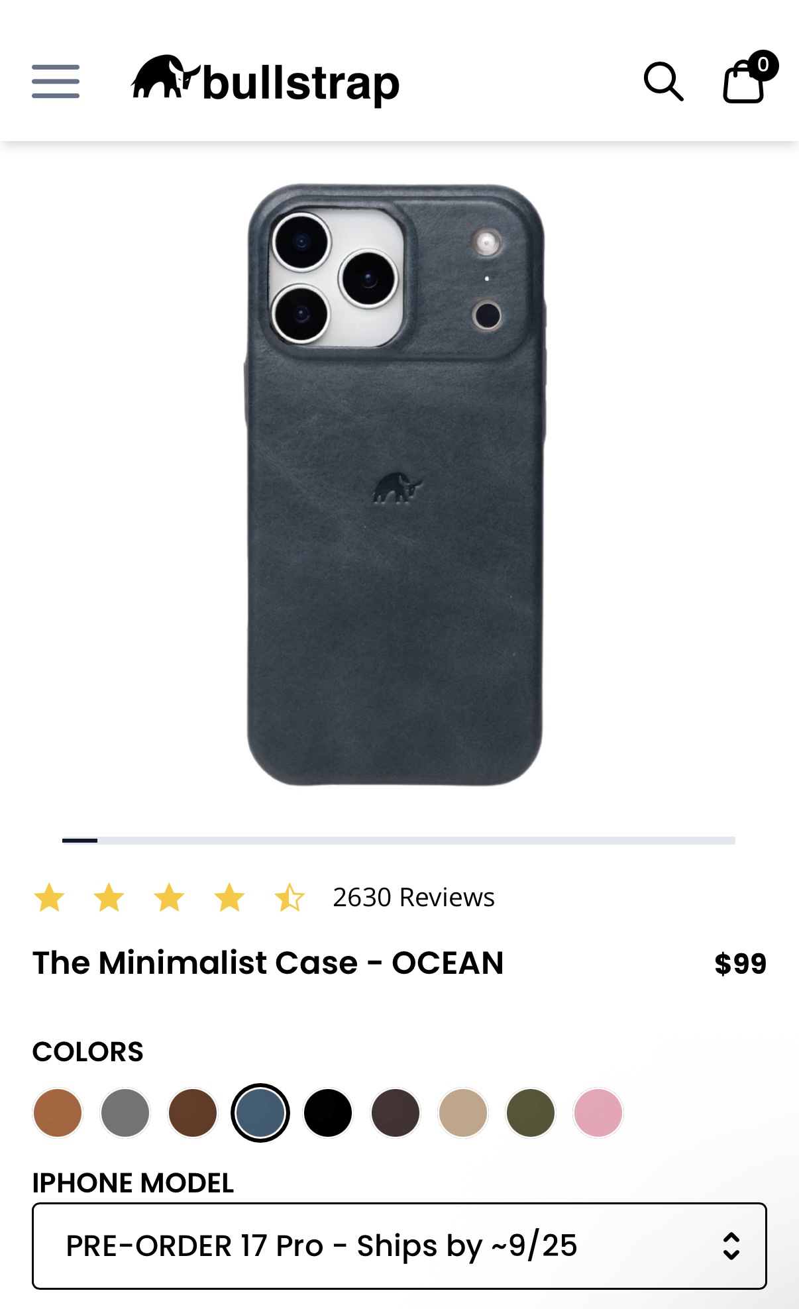Expand the iPhone model dropdown
This screenshot has height=1309, width=799.
399,1246
